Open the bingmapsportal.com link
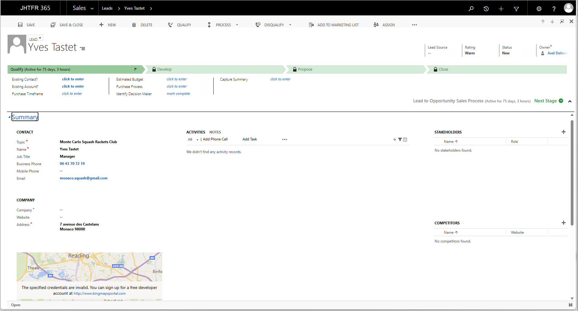The image size is (578, 311). tap(100, 293)
